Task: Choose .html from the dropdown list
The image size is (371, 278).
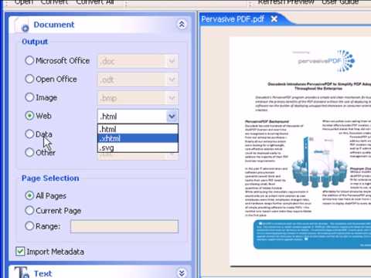Action: 138,129
